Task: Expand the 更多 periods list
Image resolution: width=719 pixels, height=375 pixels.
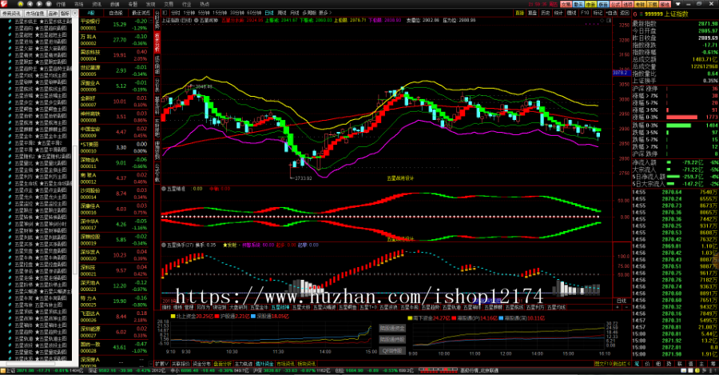Action: [325, 13]
